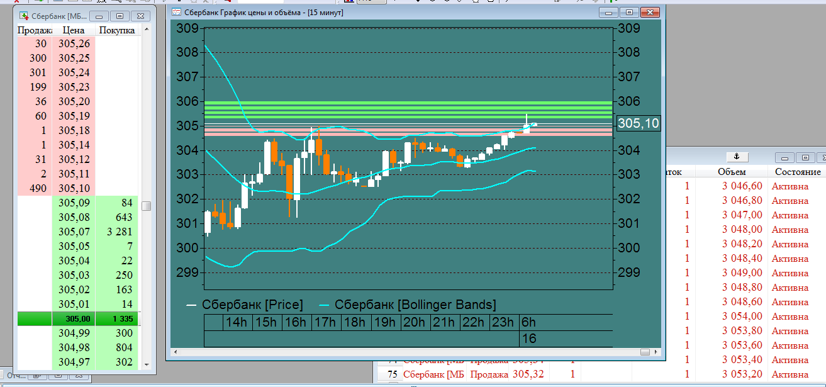Click buy quantity 804 at price 304,98

point(118,347)
